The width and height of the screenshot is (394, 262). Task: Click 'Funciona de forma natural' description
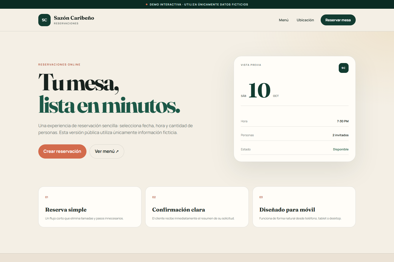[x=300, y=218]
